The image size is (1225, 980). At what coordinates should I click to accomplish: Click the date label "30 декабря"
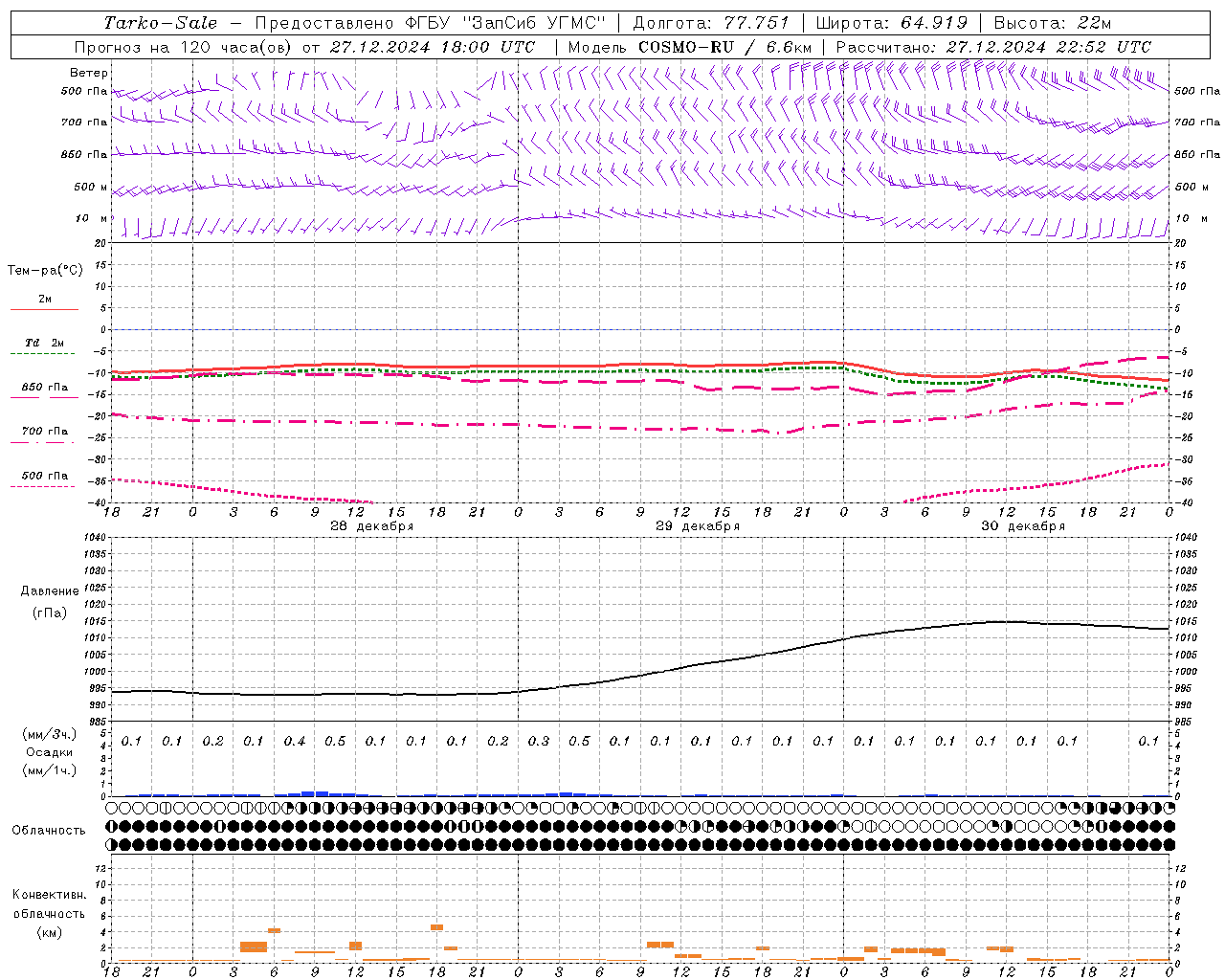pos(1023,526)
